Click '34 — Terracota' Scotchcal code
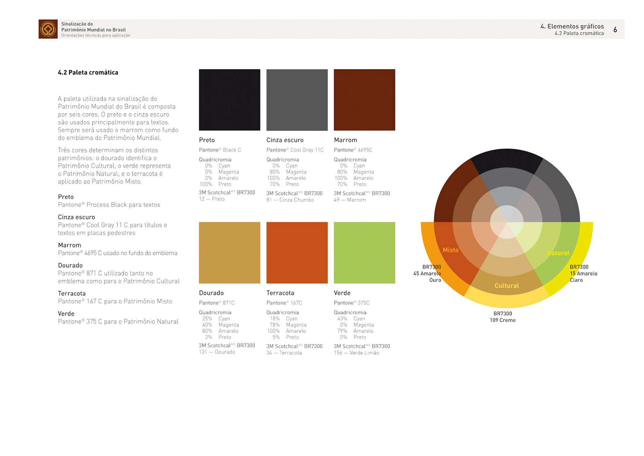The height and width of the screenshot is (456, 644). [x=284, y=353]
